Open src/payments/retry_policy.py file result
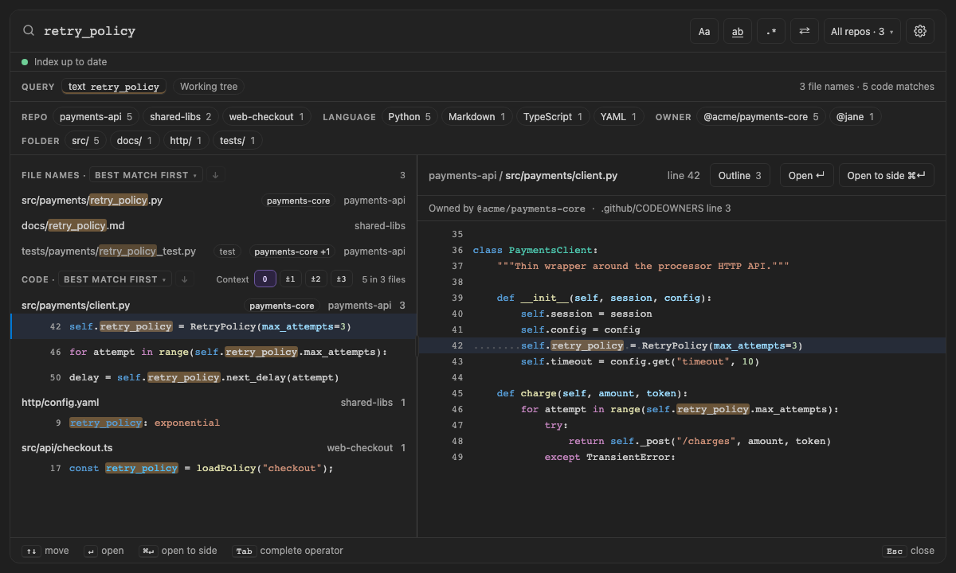 [214, 201]
